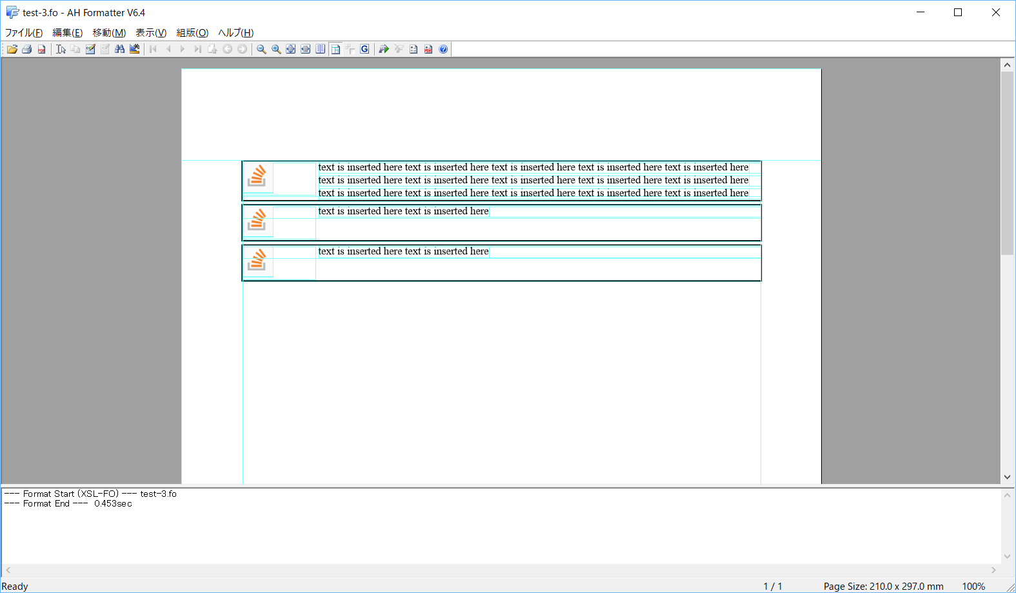
Task: Click the round forward navigation button
Action: pos(243,49)
